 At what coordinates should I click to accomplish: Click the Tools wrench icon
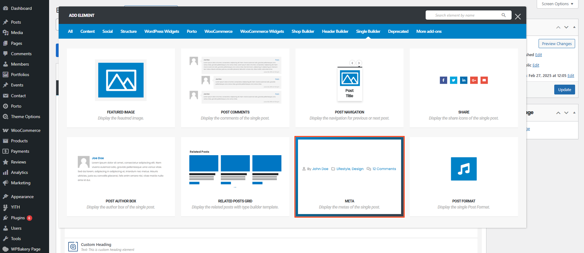6,239
